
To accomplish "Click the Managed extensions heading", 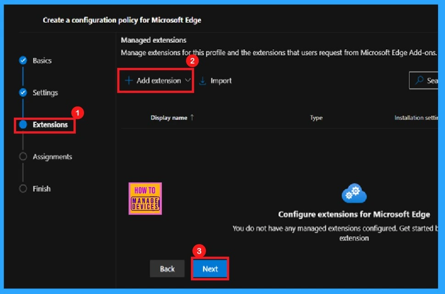I will tap(154, 40).
